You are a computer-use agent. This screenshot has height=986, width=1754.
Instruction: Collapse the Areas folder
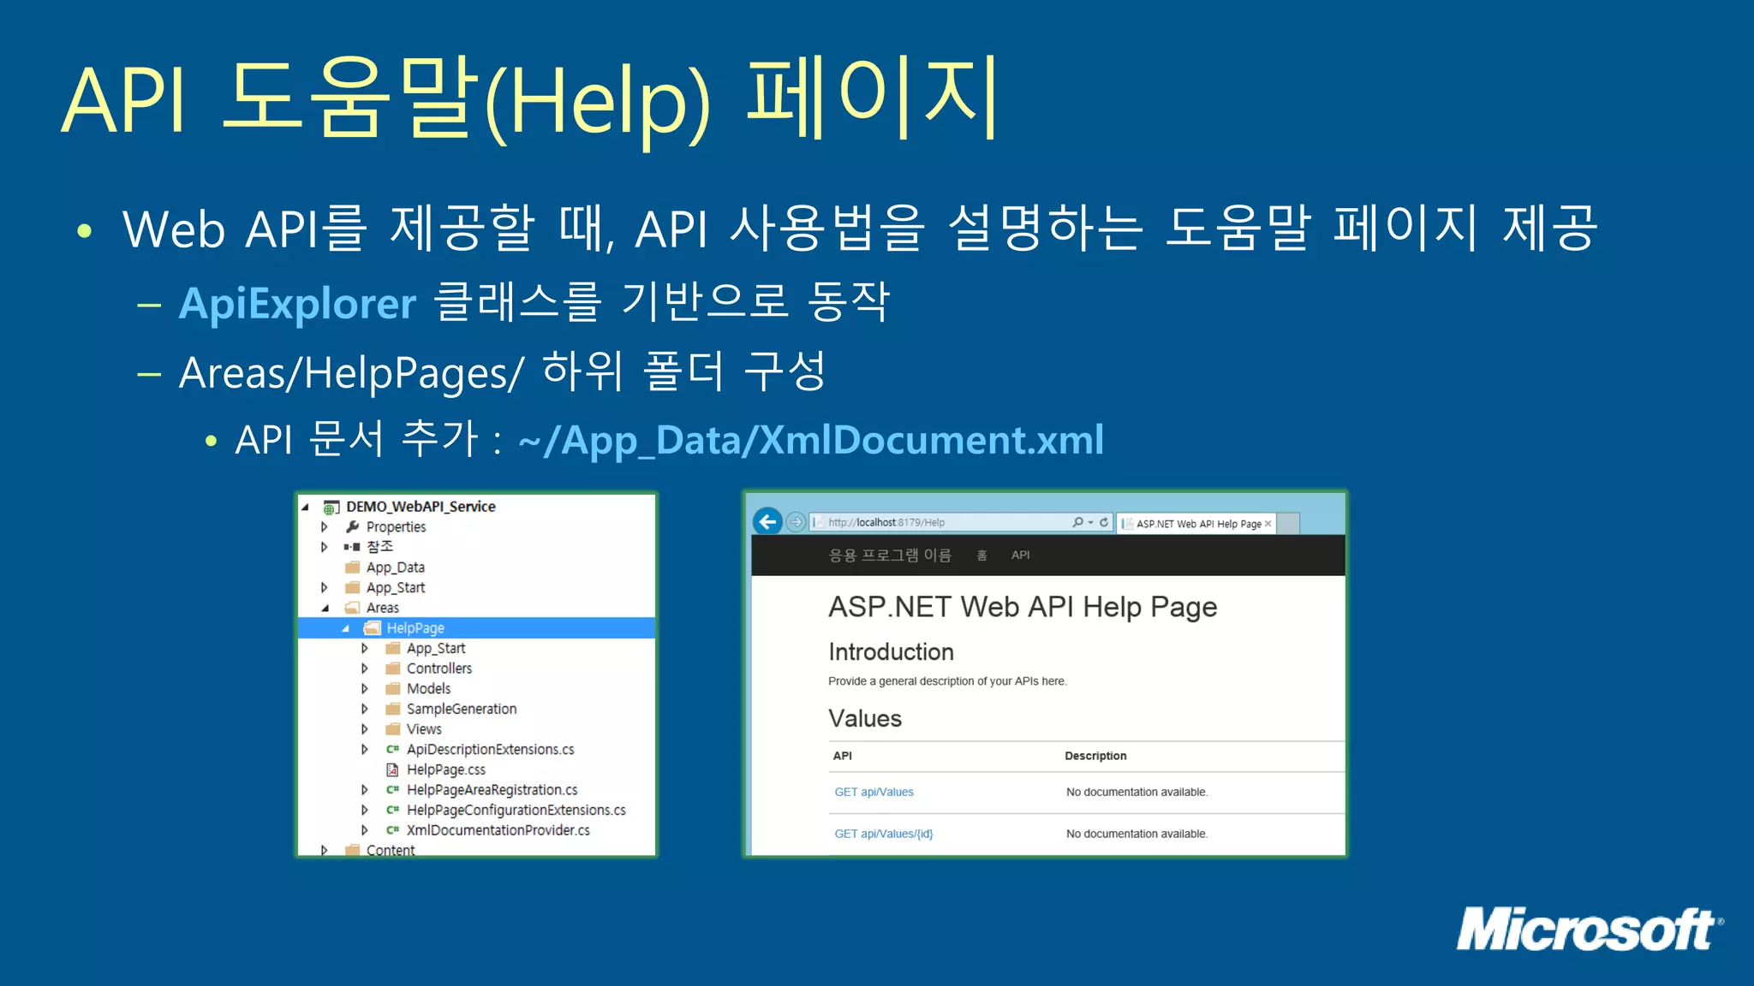pyautogui.click(x=325, y=608)
